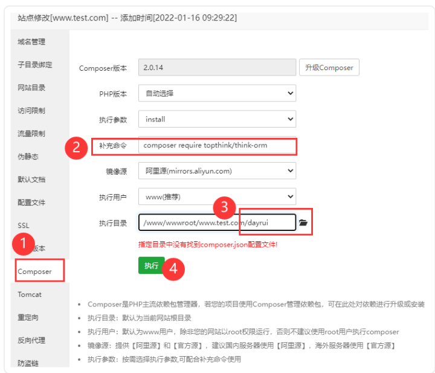Go to 流量限制 tab
The height and width of the screenshot is (373, 435).
31,134
